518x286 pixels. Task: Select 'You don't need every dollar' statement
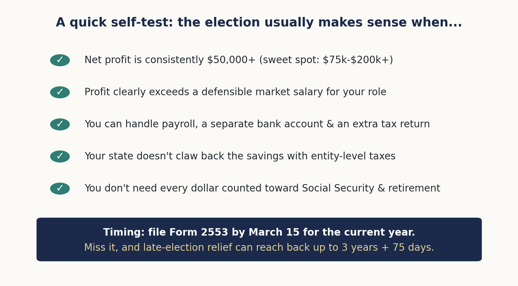click(x=262, y=189)
